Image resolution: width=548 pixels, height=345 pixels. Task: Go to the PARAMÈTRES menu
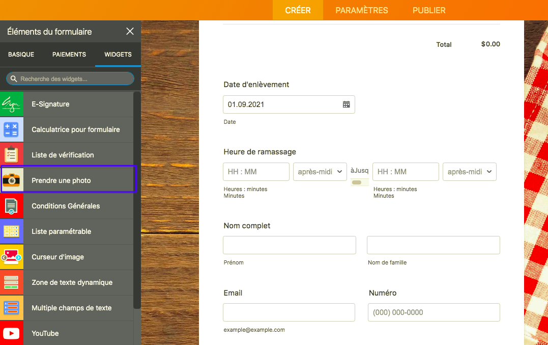(x=361, y=10)
